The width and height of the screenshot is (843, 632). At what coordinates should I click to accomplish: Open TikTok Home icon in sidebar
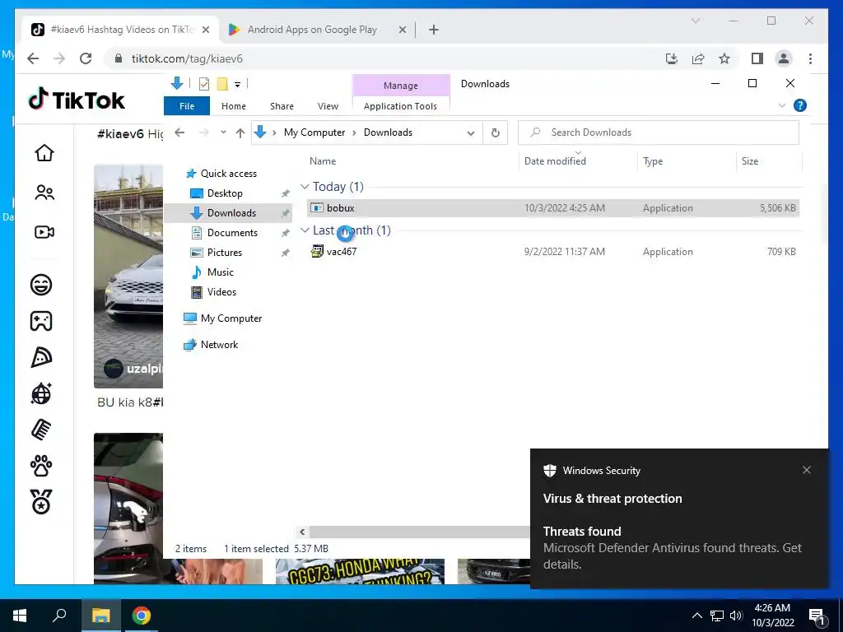point(44,153)
